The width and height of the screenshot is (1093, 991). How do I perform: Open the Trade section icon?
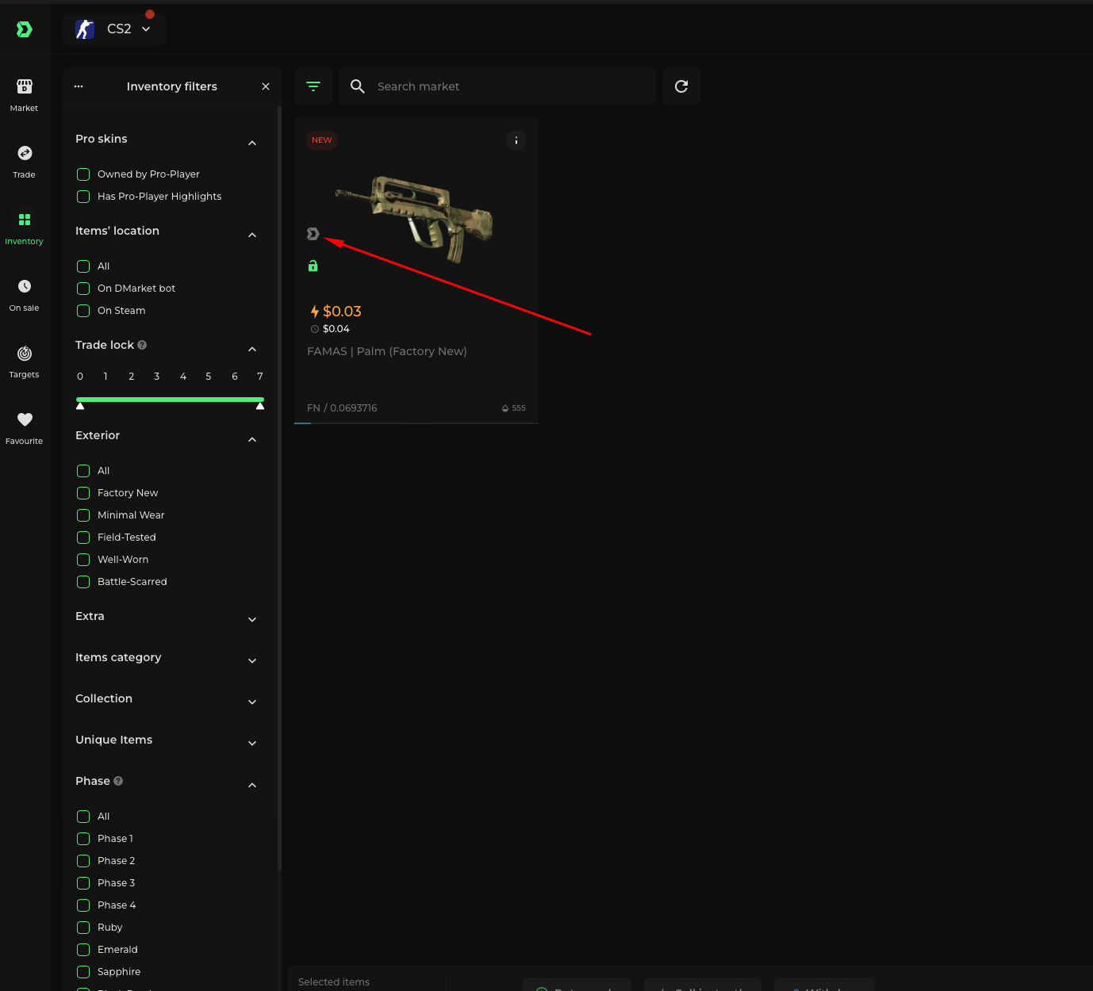point(25,153)
